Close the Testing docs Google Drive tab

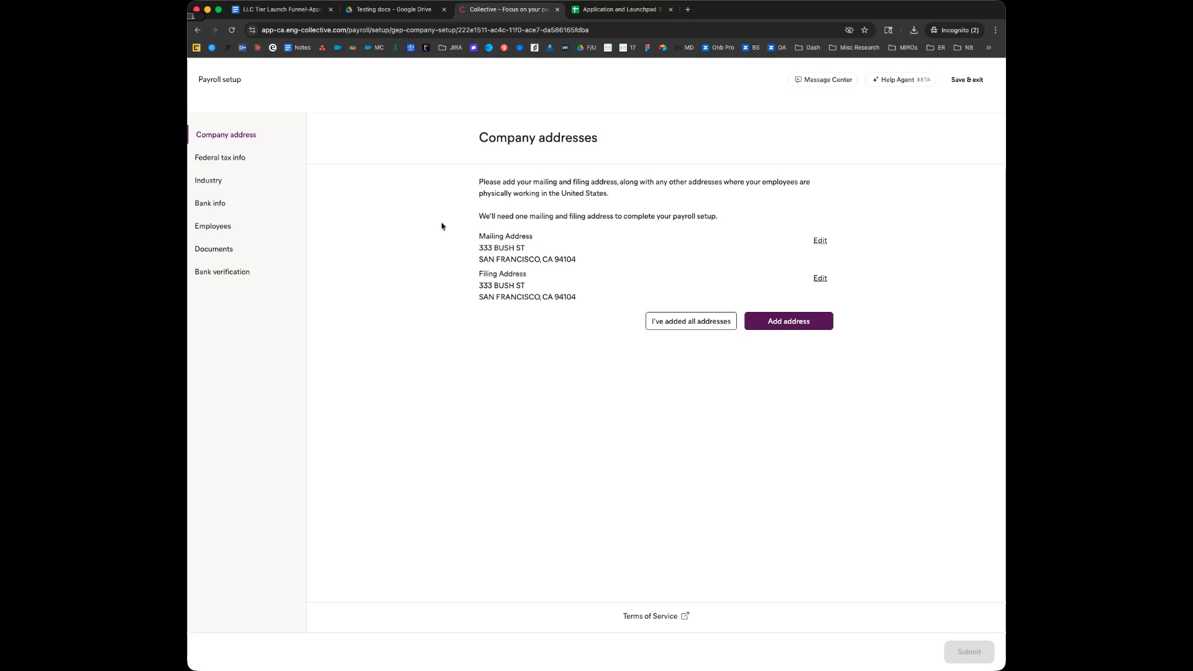pyautogui.click(x=444, y=9)
